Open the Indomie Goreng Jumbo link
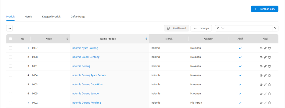The image size is (285, 108). click(x=85, y=94)
